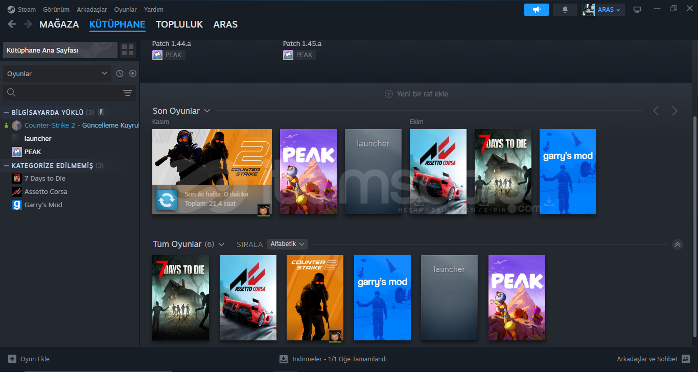Open Friends and Chat icon

click(686, 359)
